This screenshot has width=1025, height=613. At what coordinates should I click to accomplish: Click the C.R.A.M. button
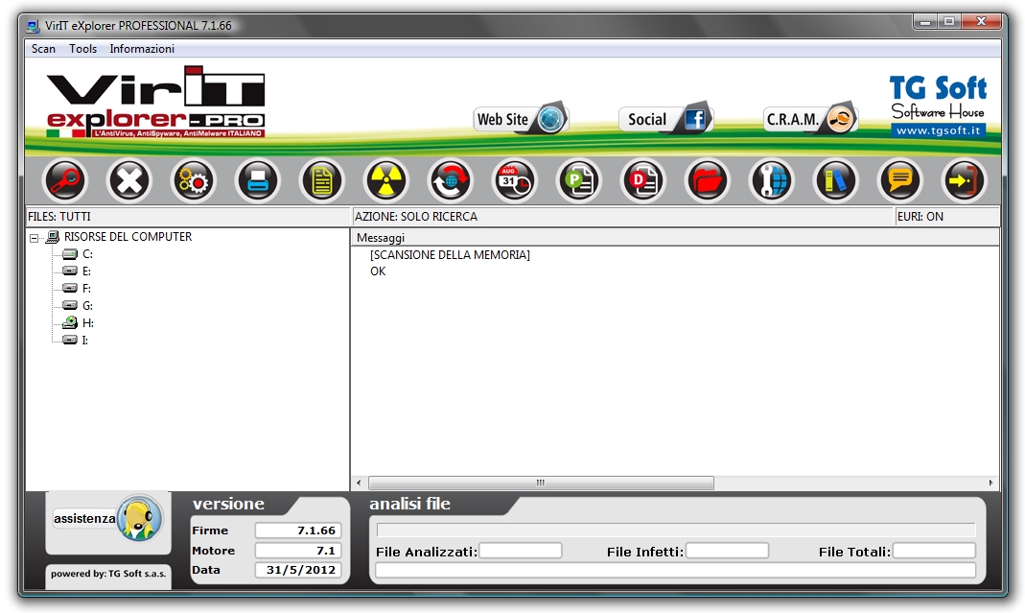(810, 119)
